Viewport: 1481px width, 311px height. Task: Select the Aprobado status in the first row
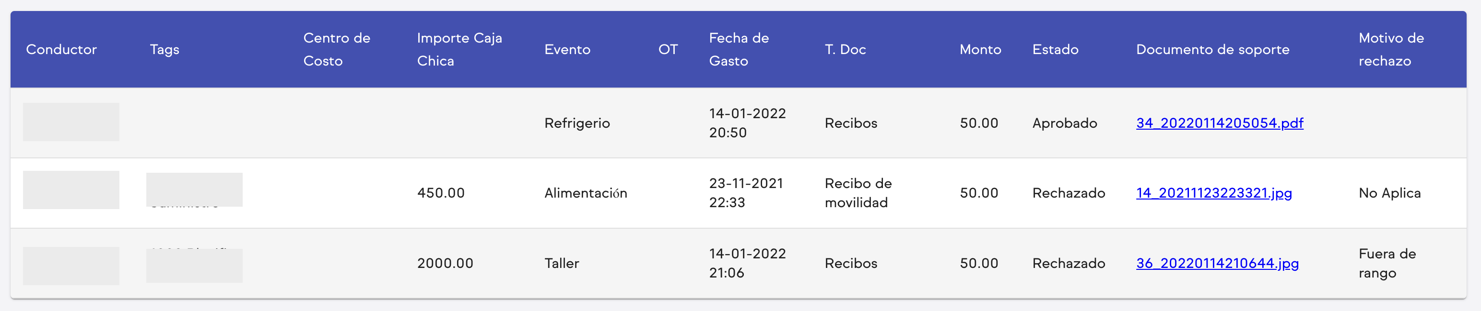tap(1065, 122)
